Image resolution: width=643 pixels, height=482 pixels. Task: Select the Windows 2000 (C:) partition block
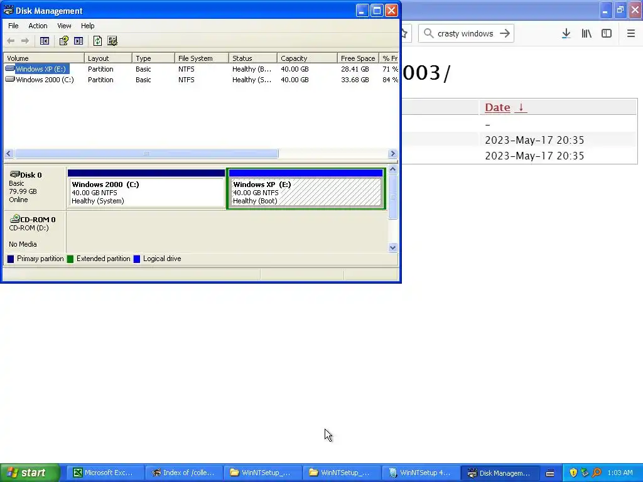point(146,189)
